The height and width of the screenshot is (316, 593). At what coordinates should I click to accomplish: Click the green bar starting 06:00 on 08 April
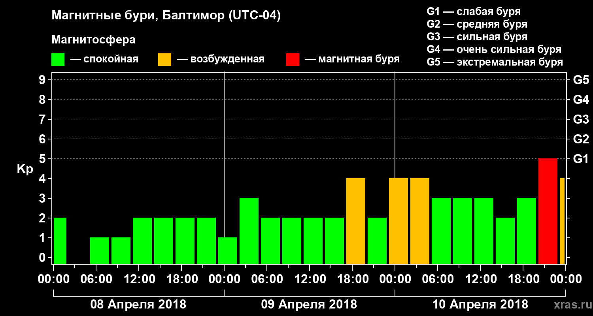[100, 251]
